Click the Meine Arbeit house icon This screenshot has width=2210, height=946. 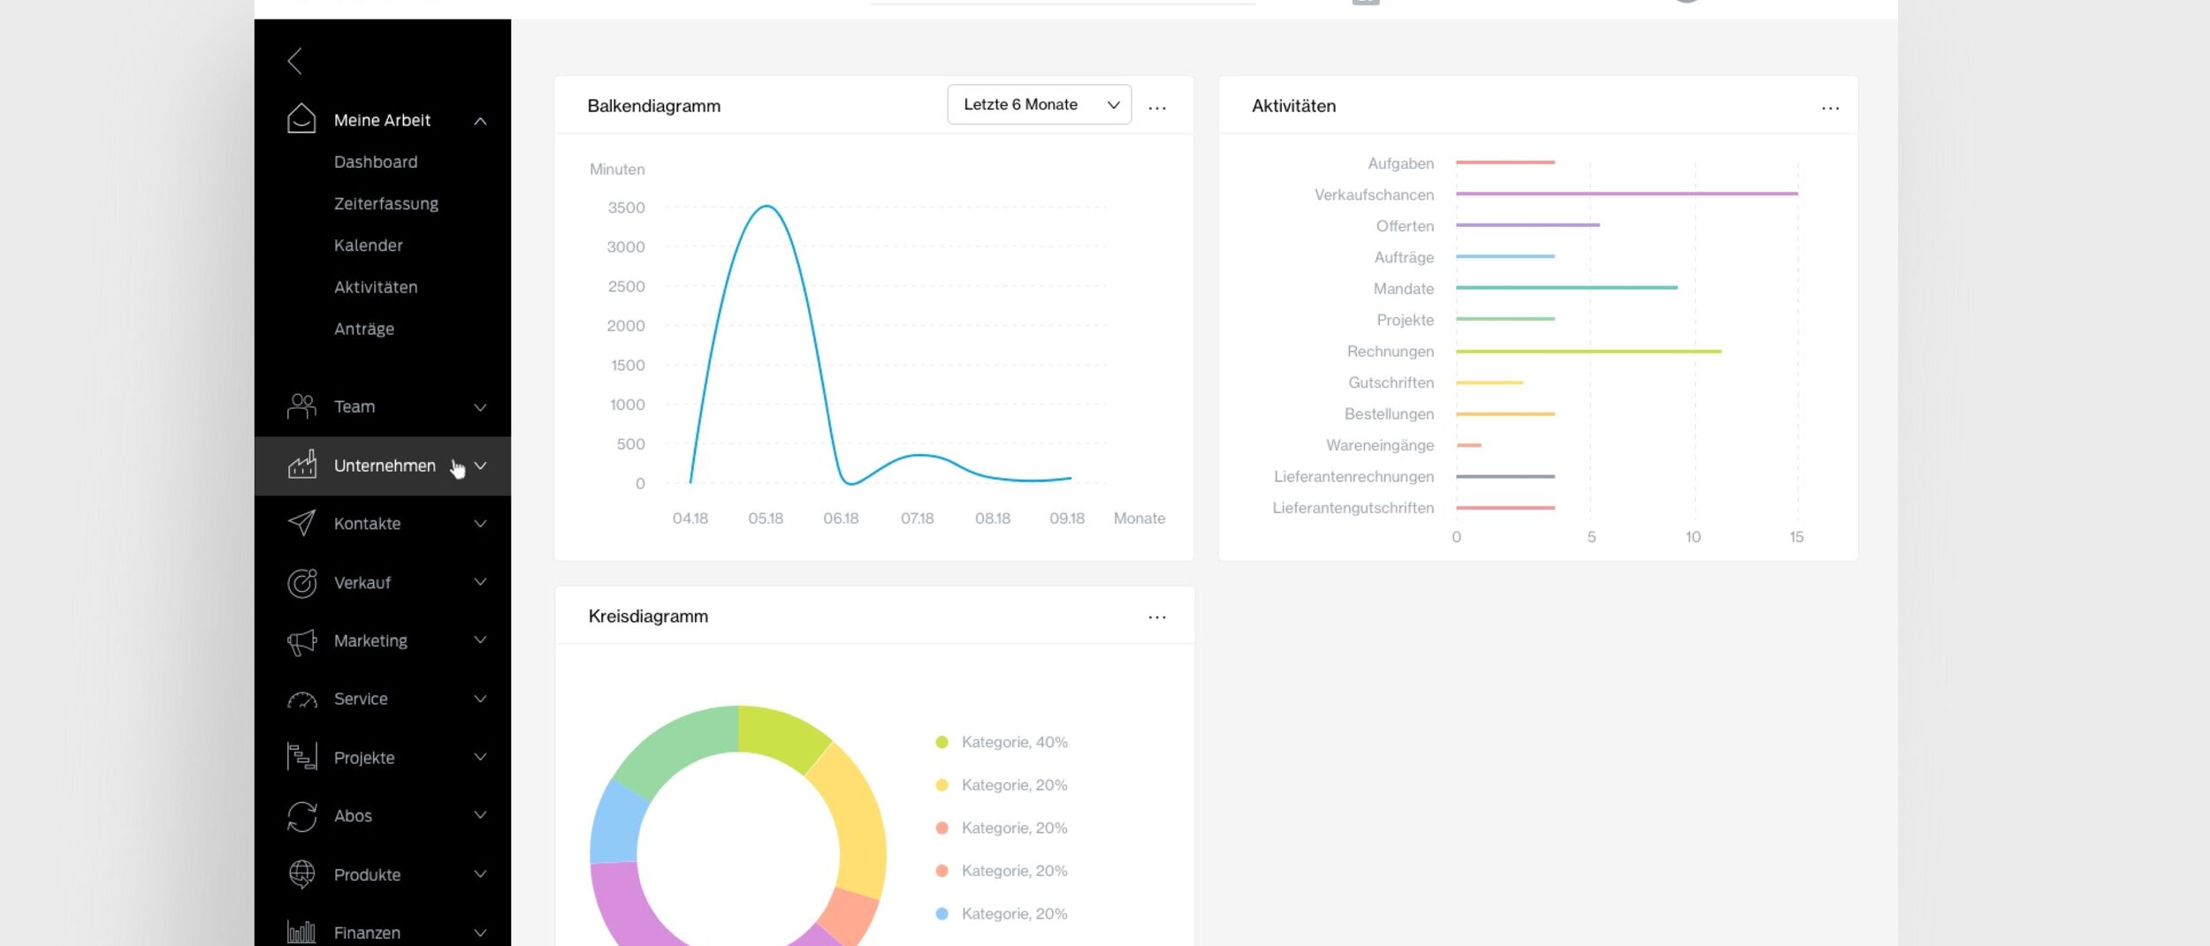pyautogui.click(x=301, y=118)
